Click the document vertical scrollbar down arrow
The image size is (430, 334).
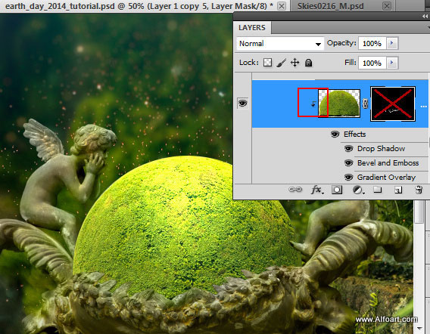click(x=419, y=328)
